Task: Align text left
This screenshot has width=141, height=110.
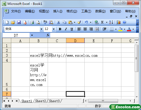Action: 79,29
